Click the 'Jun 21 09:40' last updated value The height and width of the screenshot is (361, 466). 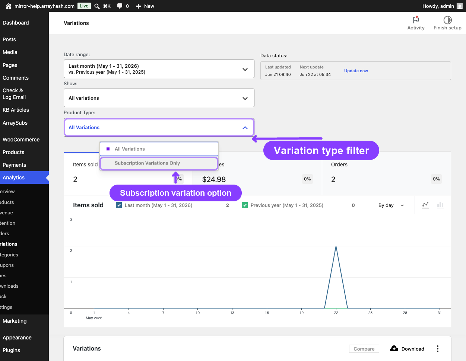(278, 74)
